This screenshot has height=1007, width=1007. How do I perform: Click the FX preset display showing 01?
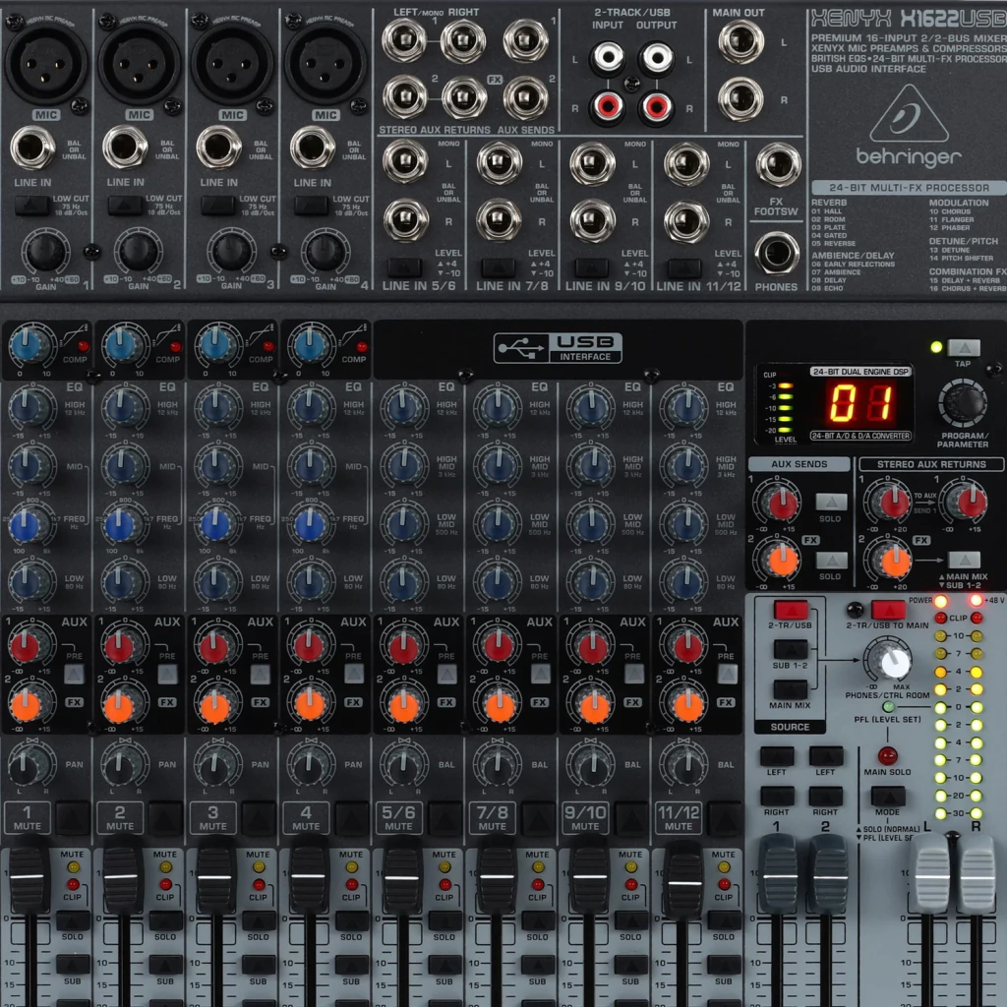861,403
